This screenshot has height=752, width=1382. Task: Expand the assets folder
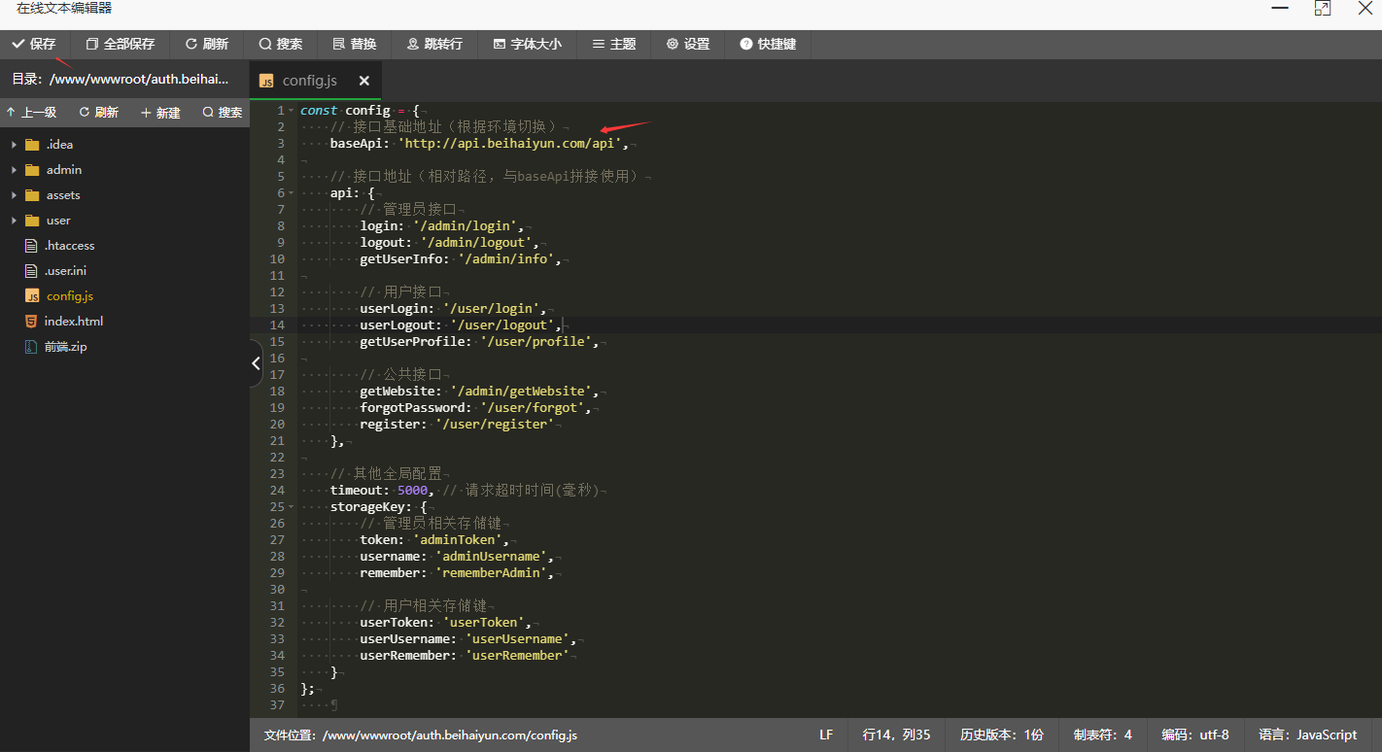(15, 195)
